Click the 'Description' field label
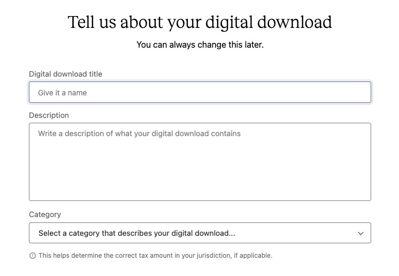The height and width of the screenshot is (276, 399). click(x=49, y=115)
